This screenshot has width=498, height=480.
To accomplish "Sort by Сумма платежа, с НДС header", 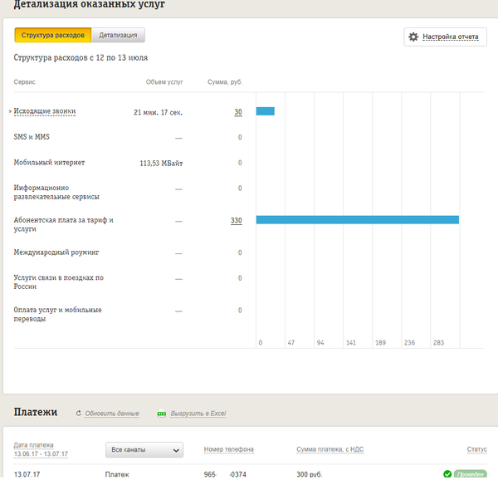I will click(x=330, y=449).
